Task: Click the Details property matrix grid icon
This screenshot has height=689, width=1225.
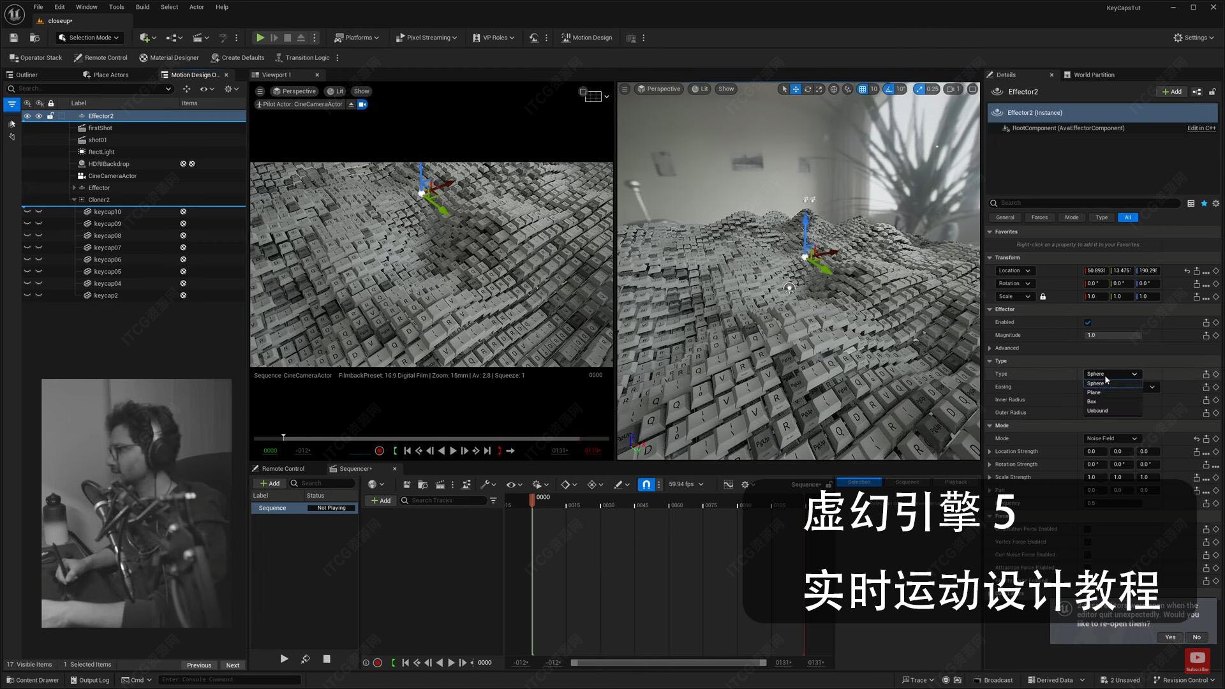Action: [x=1191, y=203]
